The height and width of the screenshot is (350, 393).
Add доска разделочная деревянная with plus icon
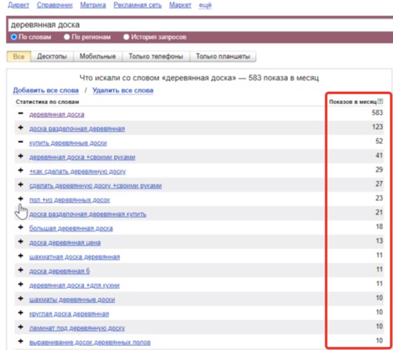21,128
